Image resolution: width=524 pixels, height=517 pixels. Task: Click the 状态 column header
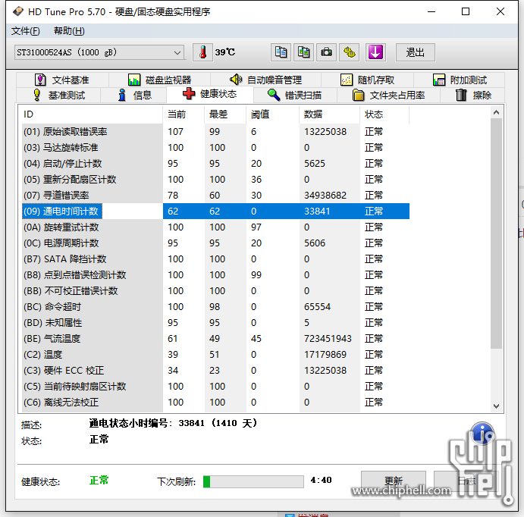coord(384,114)
